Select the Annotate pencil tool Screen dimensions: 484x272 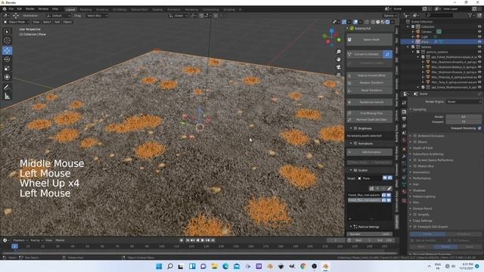click(x=7, y=88)
